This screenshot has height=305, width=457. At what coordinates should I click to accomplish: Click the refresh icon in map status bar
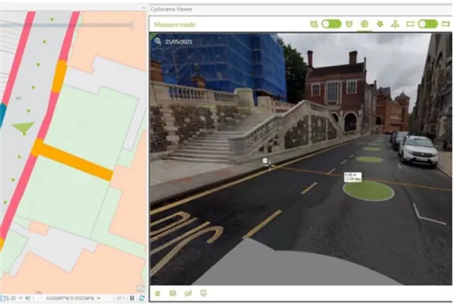[x=142, y=299]
